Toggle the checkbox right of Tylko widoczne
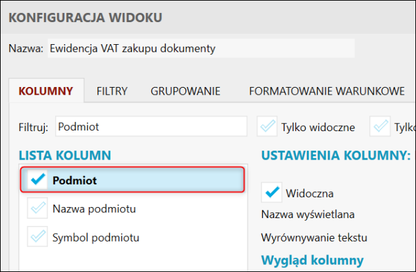416x272 pixels. pyautogui.click(x=380, y=127)
